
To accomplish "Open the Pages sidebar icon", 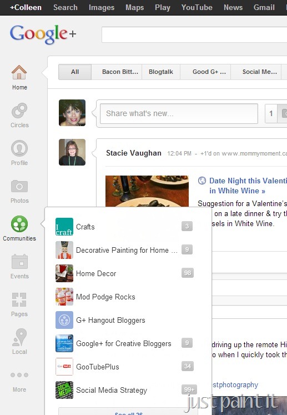I will (x=19, y=299).
